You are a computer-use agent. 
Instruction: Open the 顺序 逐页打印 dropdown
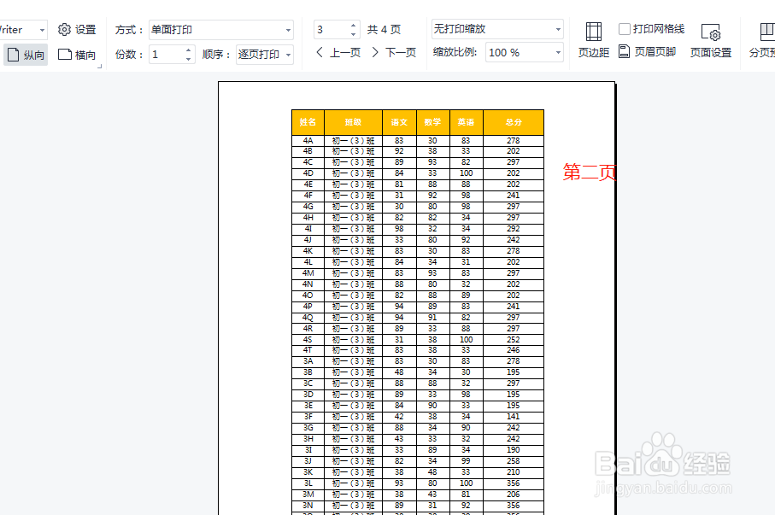[x=264, y=55]
